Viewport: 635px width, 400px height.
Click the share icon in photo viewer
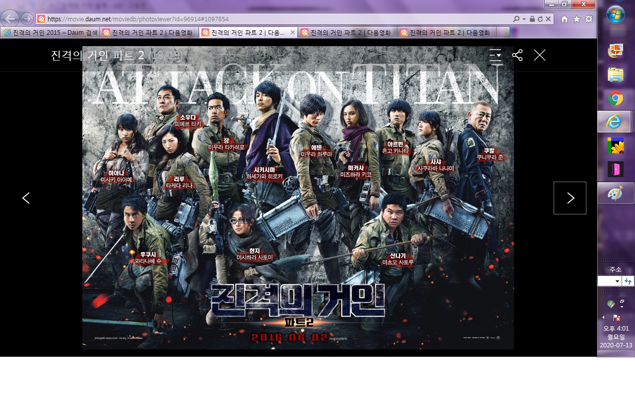pos(517,55)
